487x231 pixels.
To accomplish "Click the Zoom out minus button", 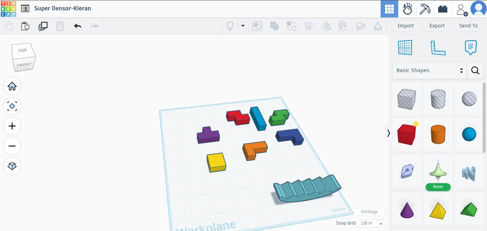I will point(12,146).
